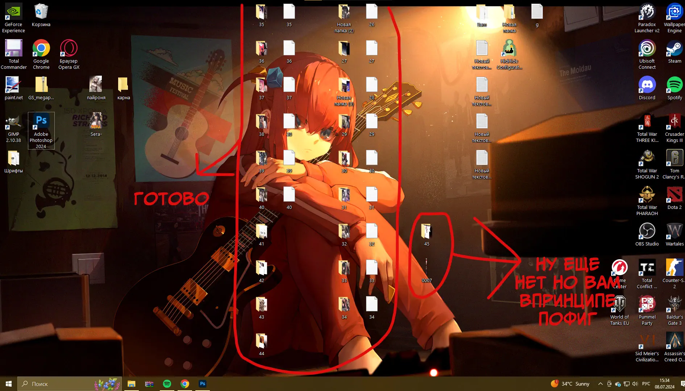
Task: Open the volume control in the tray
Action: 635,384
